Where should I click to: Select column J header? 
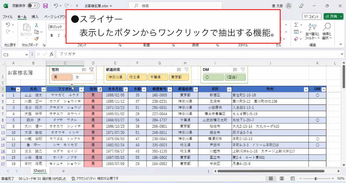pyautogui.click(x=270, y=63)
